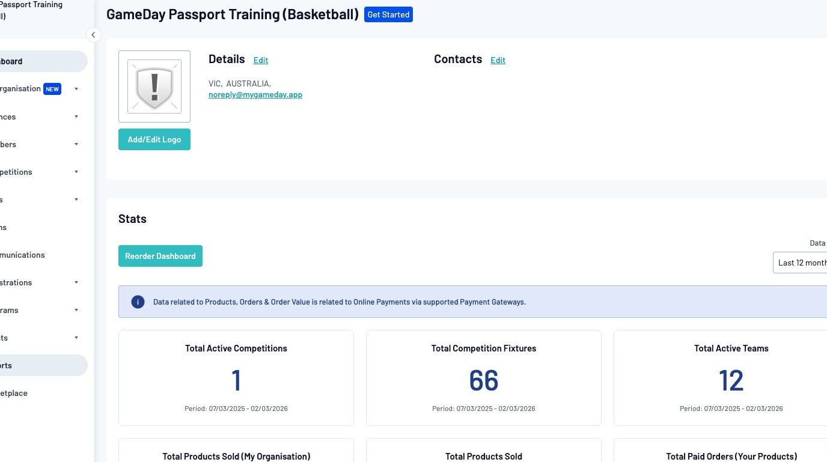Image resolution: width=827 pixels, height=462 pixels.
Task: Click the shield logo placeholder image
Action: 154,87
